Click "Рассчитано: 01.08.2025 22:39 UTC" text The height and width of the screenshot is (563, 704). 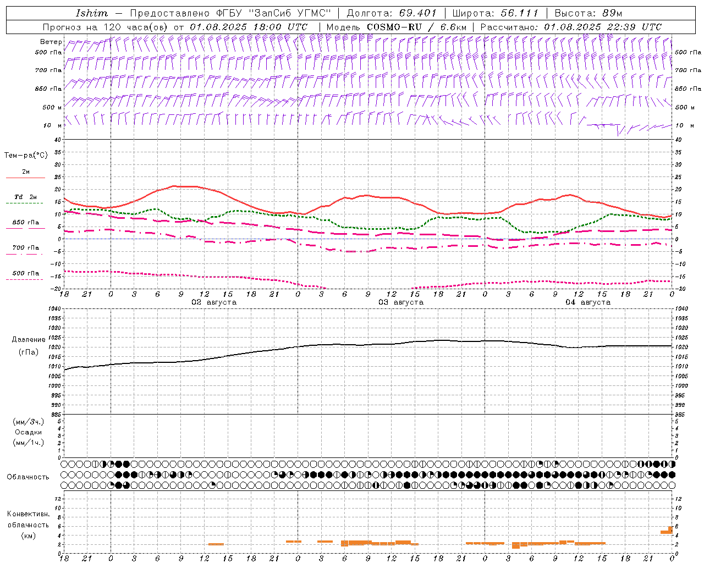(571, 27)
